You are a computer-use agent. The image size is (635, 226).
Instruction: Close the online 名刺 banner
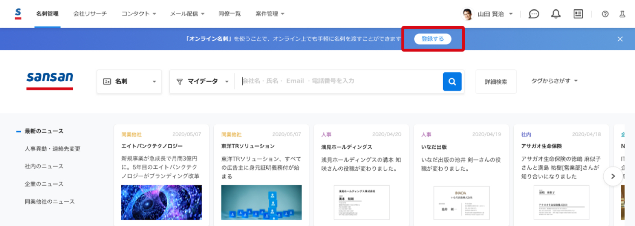coord(620,39)
